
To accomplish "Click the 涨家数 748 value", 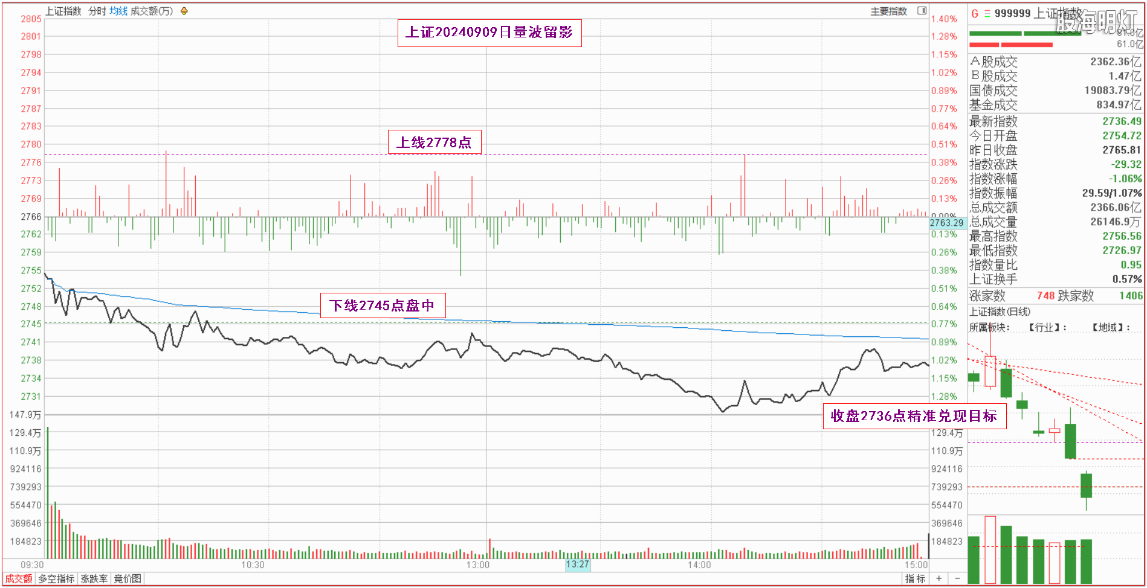I will pos(1045,296).
